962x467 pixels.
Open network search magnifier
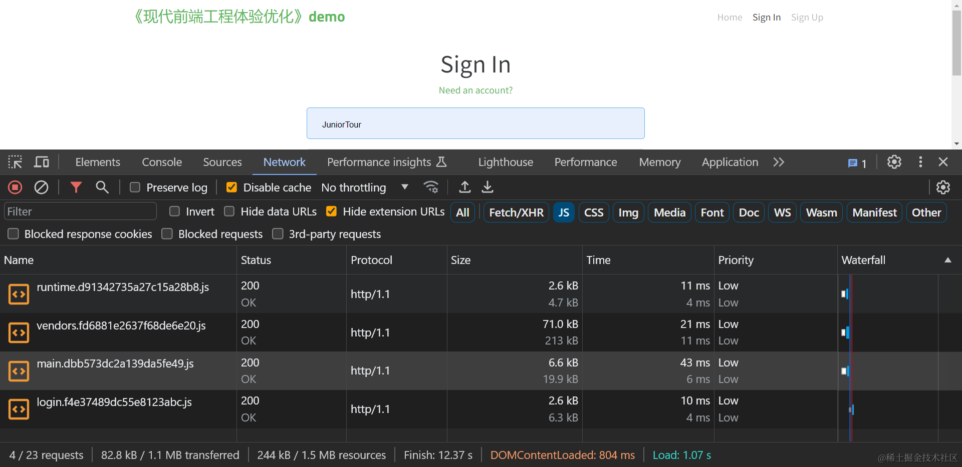pos(102,187)
